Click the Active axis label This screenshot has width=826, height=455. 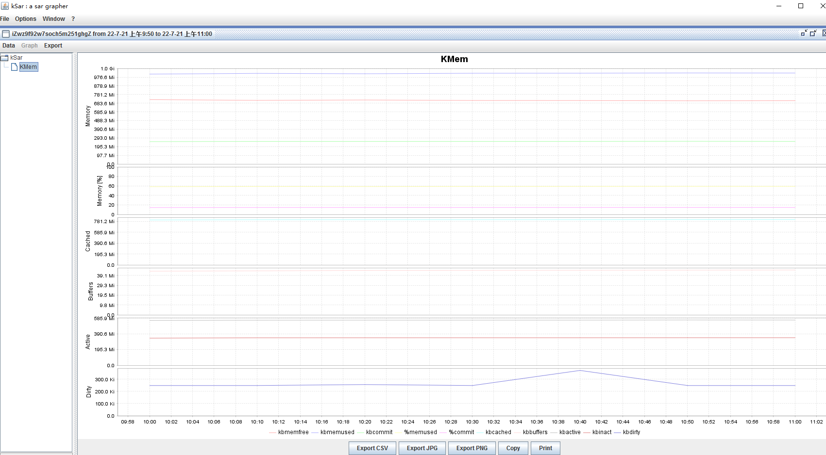point(88,342)
